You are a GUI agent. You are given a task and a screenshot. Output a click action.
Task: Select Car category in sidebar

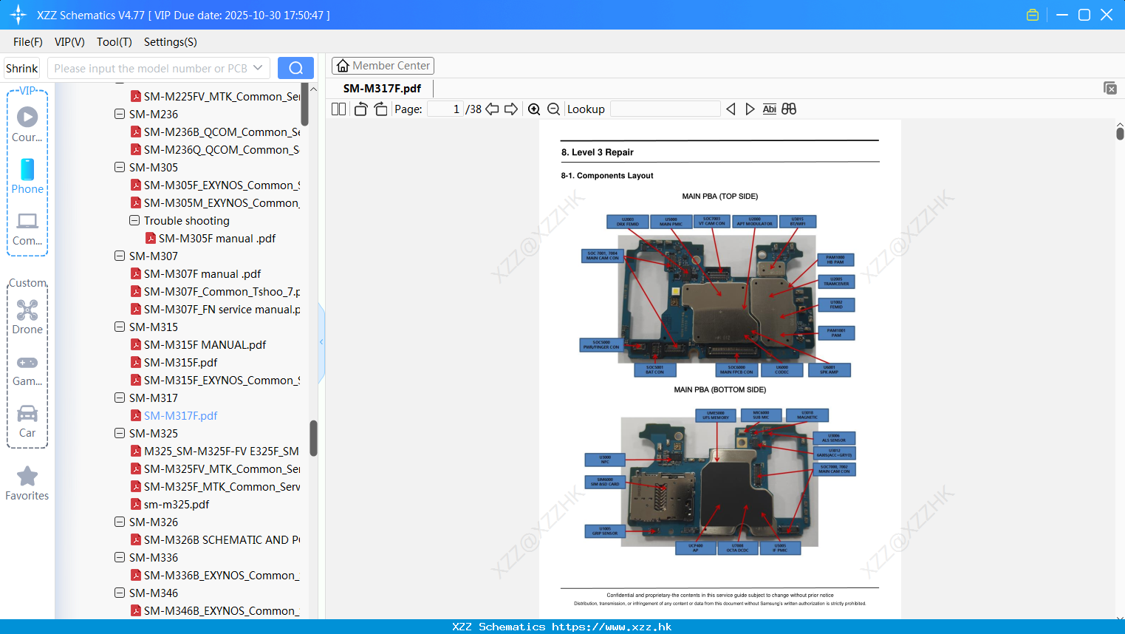(x=27, y=420)
